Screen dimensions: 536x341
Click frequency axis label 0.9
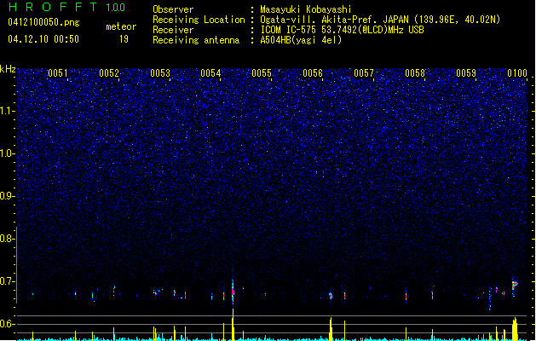(8, 196)
